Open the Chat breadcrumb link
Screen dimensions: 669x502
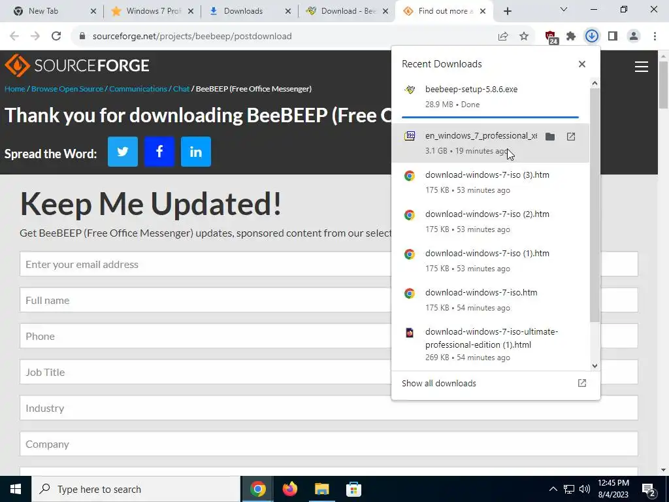coord(181,89)
